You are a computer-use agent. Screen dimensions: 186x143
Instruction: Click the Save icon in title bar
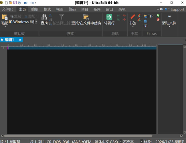pos(15,3)
